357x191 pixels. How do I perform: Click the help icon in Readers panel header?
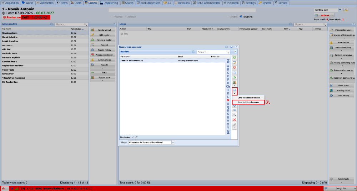193,52
